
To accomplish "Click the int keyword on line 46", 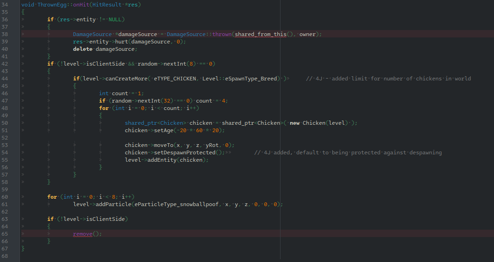I will click(104, 93).
